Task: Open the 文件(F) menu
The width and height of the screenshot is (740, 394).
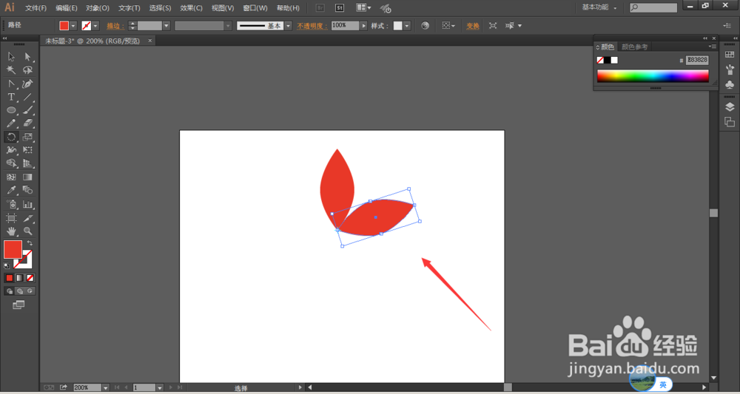Action: 36,8
